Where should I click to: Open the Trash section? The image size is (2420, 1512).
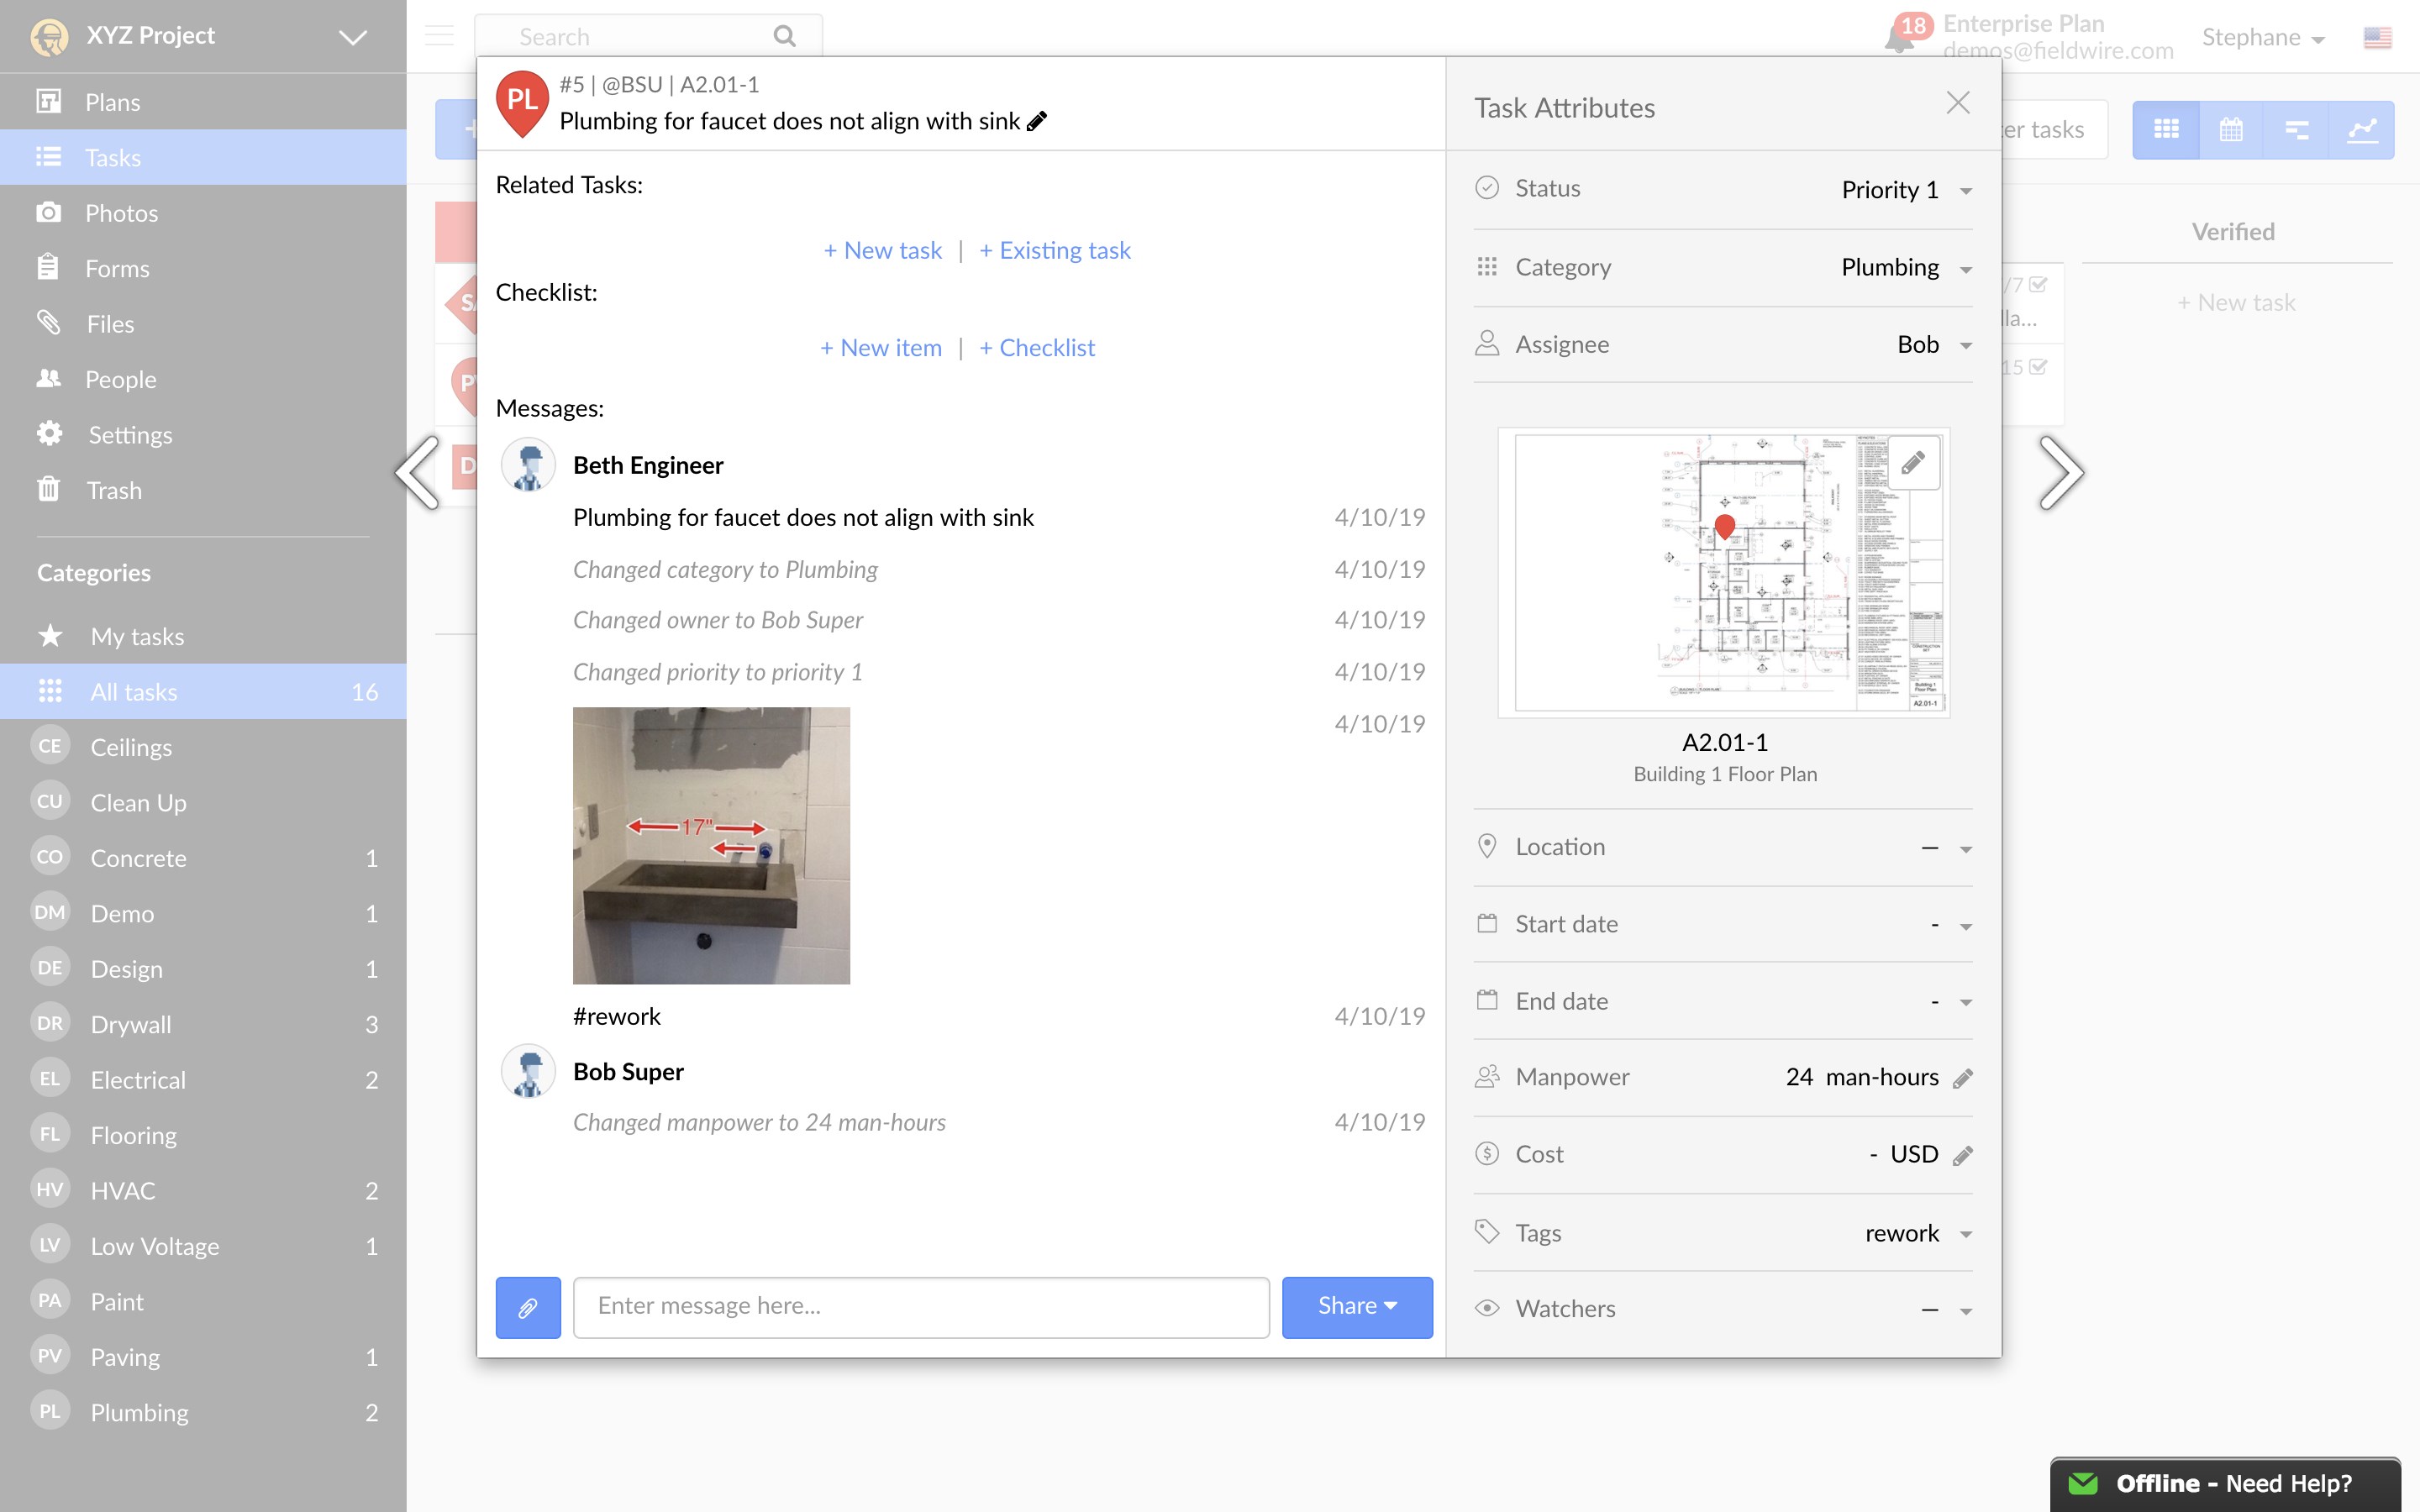point(114,490)
